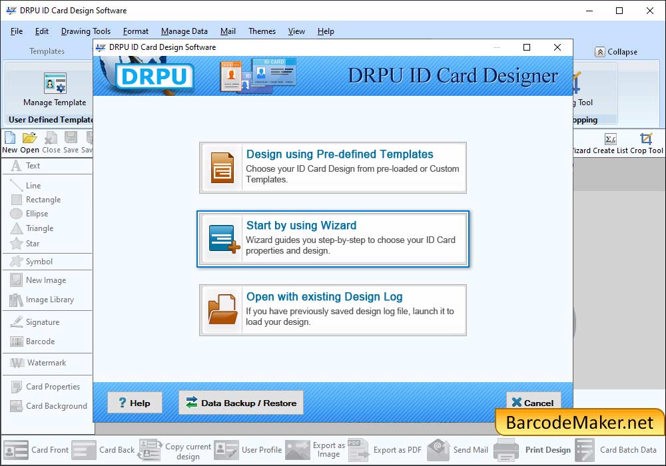666x466 pixels.
Task: Open Card Background settings
Action: click(x=49, y=406)
